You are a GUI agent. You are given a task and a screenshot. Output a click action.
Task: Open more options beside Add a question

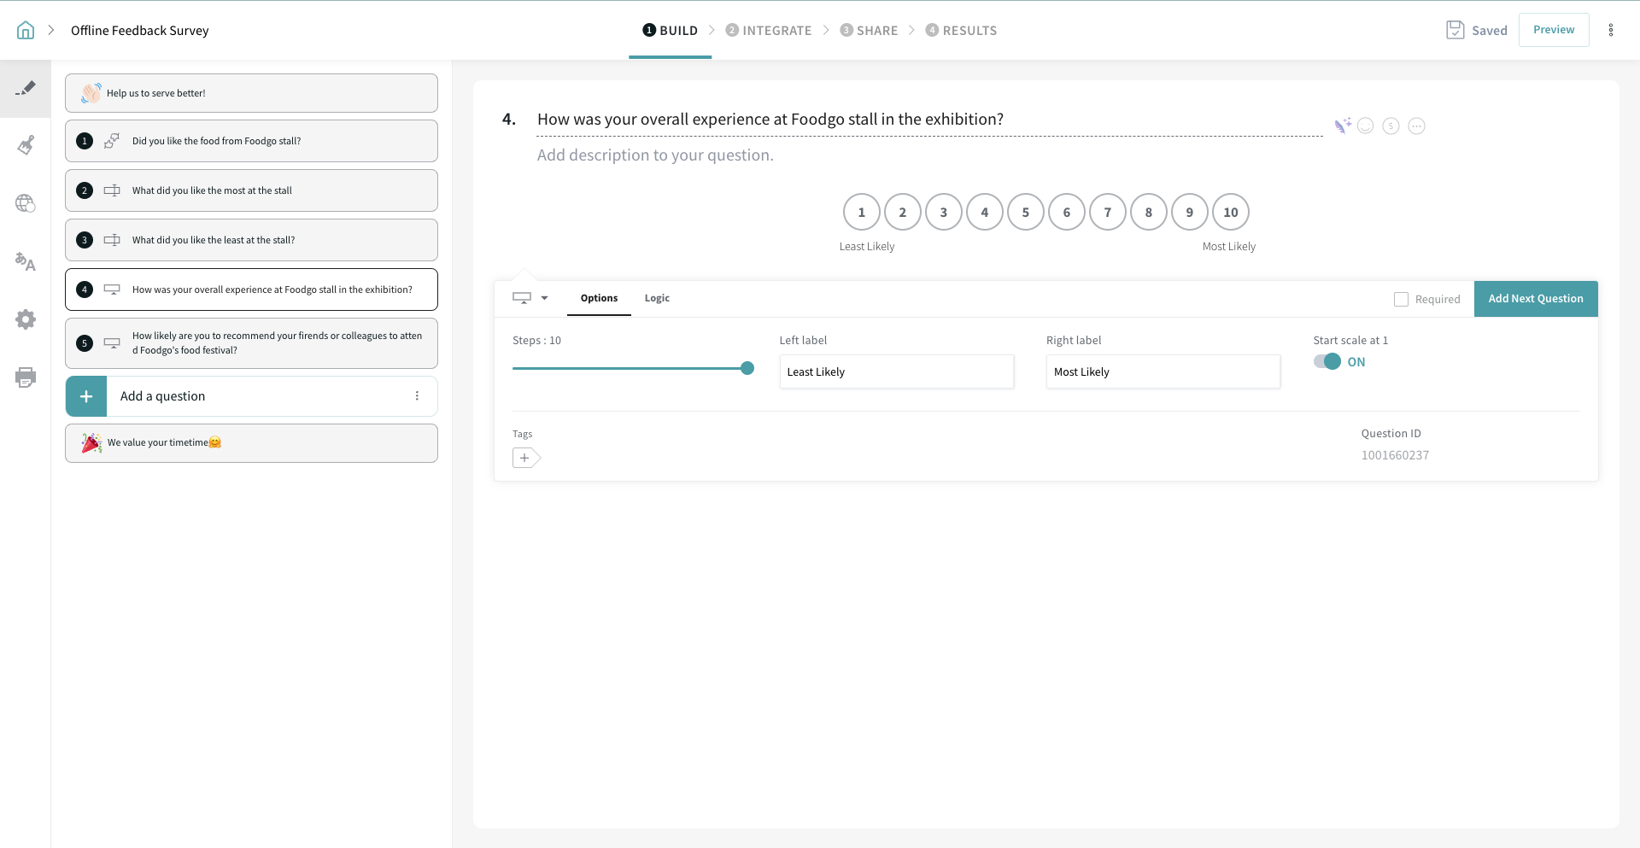pyautogui.click(x=417, y=396)
